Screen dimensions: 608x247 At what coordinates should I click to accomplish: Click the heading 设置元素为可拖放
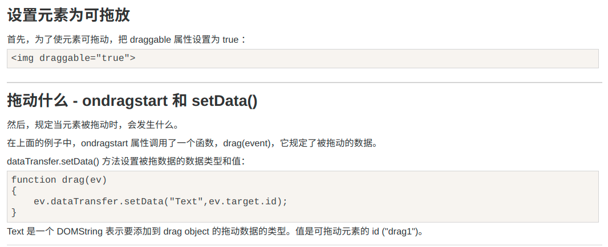68,15
